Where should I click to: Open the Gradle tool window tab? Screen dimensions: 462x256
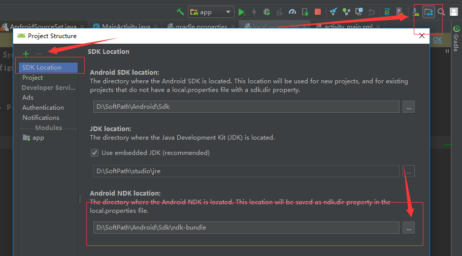point(456,38)
